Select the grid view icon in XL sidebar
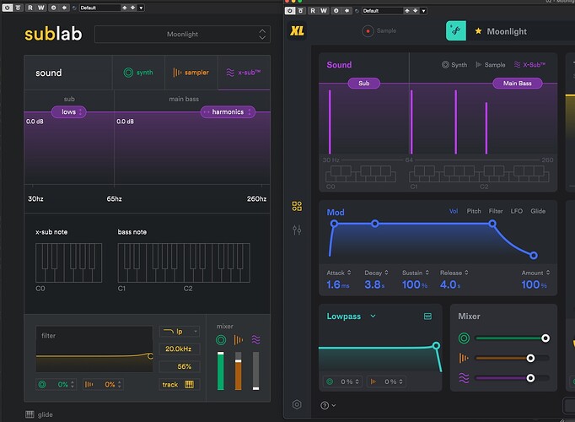575x422 pixels. click(297, 206)
